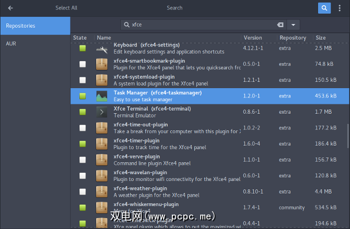Select the Xfce Terminal (xfce4-terminal) name
This screenshot has height=229, width=350.
[x=152, y=109]
